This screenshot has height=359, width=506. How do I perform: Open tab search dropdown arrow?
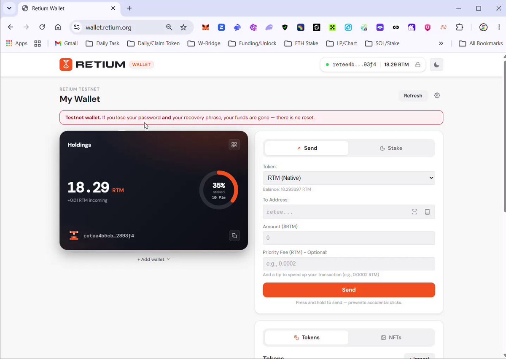tap(9, 8)
